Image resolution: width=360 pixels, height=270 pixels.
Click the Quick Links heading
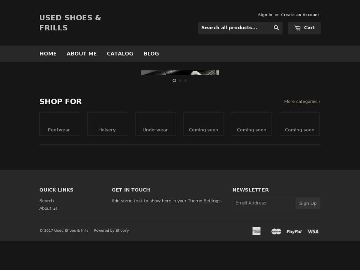[56, 190]
